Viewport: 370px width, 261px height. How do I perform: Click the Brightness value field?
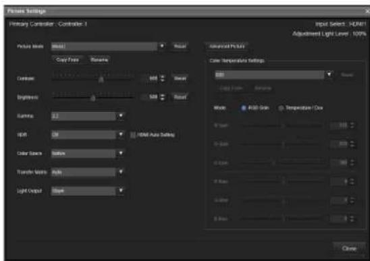click(151, 97)
